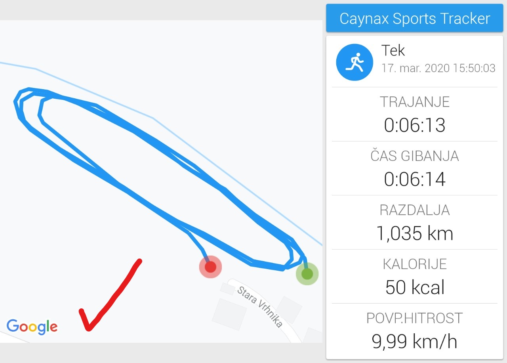Click the Stara Vrhnika street label
The image size is (507, 363).
point(260,307)
